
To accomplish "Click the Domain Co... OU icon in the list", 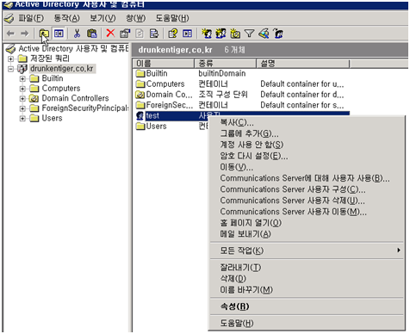I will tap(140, 95).
